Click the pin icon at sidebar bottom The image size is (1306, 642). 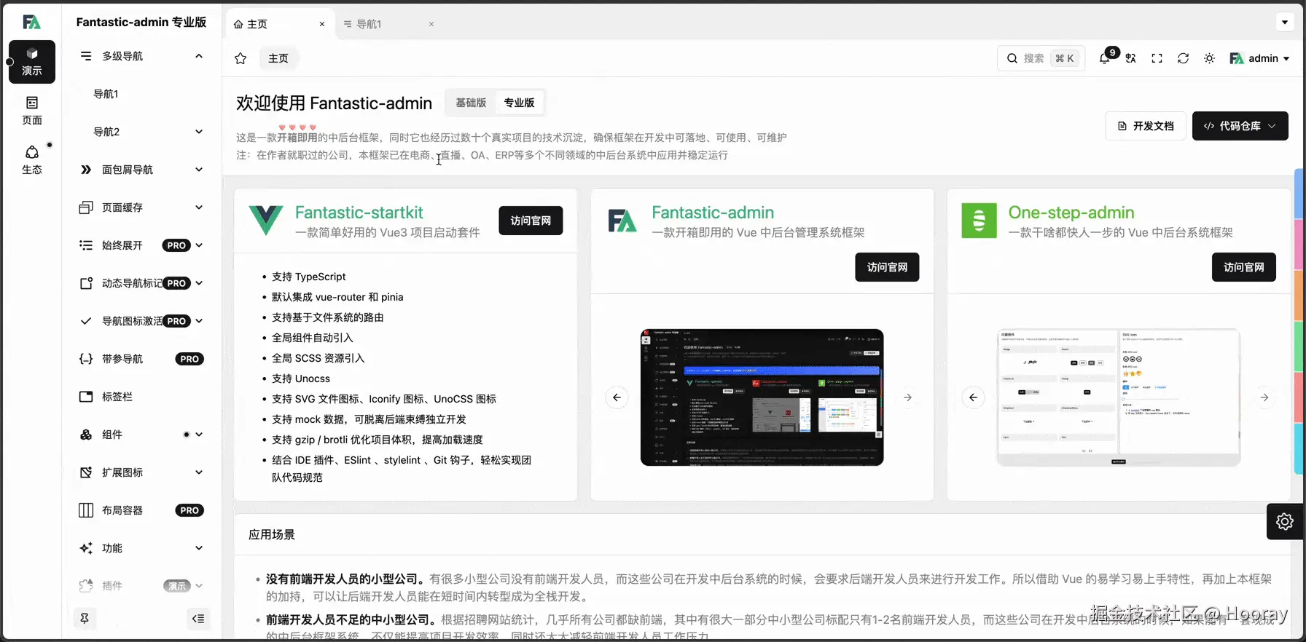(x=85, y=619)
